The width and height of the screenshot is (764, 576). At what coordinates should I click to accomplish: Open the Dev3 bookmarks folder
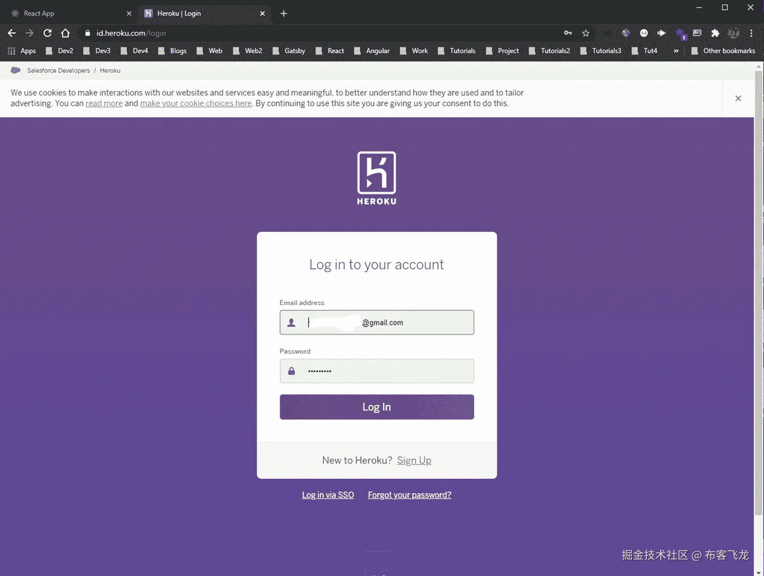[97, 51]
